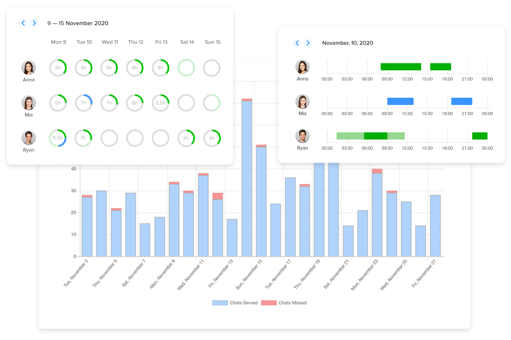Open Ryan's Monday 11.5h shift circle
The width and height of the screenshot is (511, 340).
pos(58,138)
